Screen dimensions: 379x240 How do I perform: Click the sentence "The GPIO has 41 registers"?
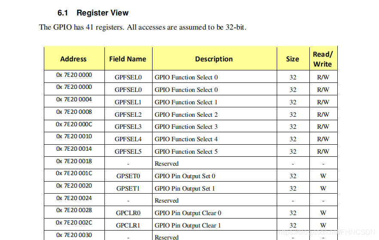(82, 27)
